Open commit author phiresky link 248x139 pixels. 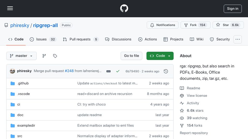24,71
